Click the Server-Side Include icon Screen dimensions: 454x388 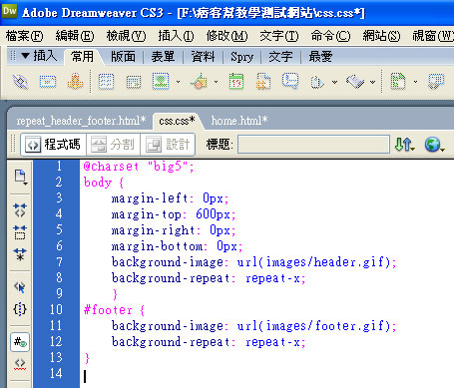[262, 82]
